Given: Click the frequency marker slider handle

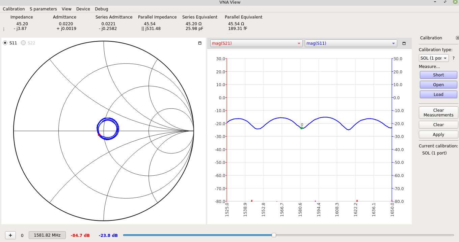Looking at the screenshot, I should coord(274,235).
